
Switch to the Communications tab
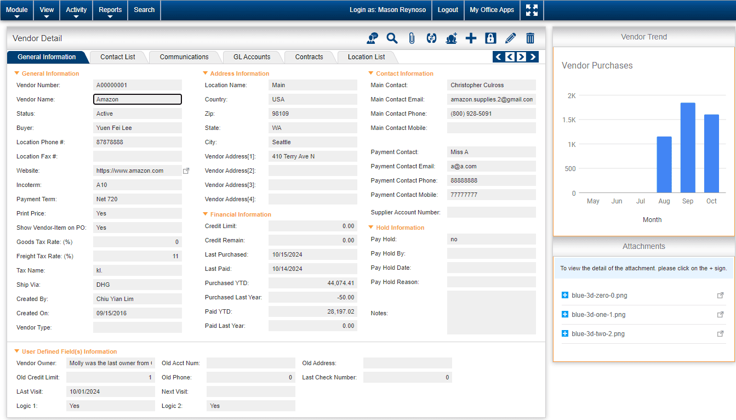(x=184, y=57)
